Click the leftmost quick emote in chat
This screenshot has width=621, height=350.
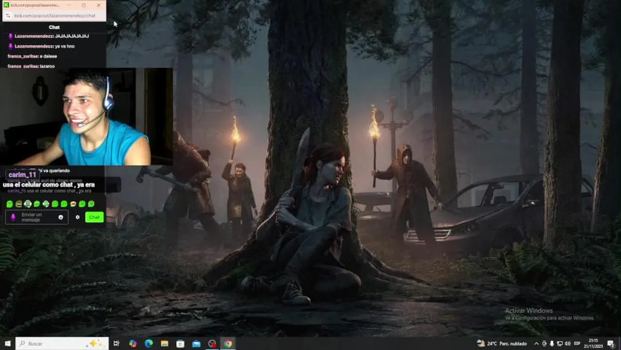point(9,204)
